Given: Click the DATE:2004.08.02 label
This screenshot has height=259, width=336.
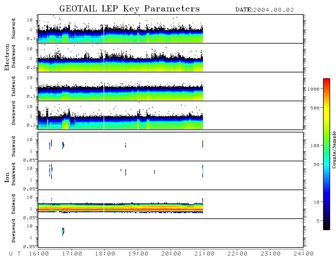Looking at the screenshot, I should point(265,10).
